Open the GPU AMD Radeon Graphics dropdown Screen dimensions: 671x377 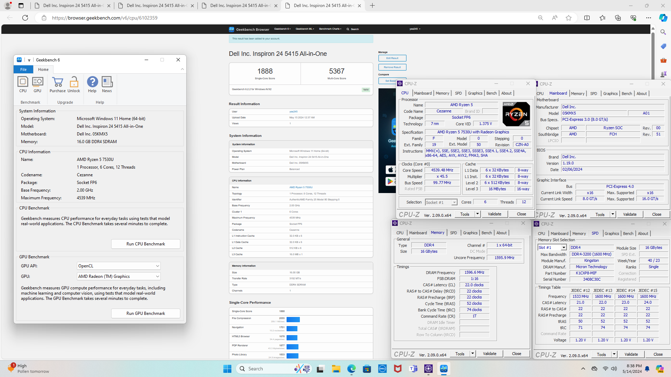[118, 276]
